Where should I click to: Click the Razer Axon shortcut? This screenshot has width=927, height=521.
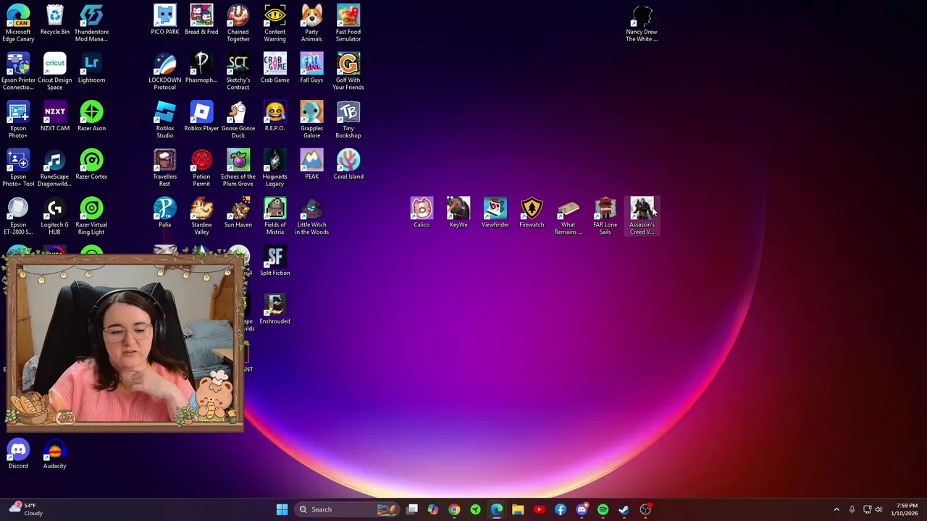click(91, 117)
